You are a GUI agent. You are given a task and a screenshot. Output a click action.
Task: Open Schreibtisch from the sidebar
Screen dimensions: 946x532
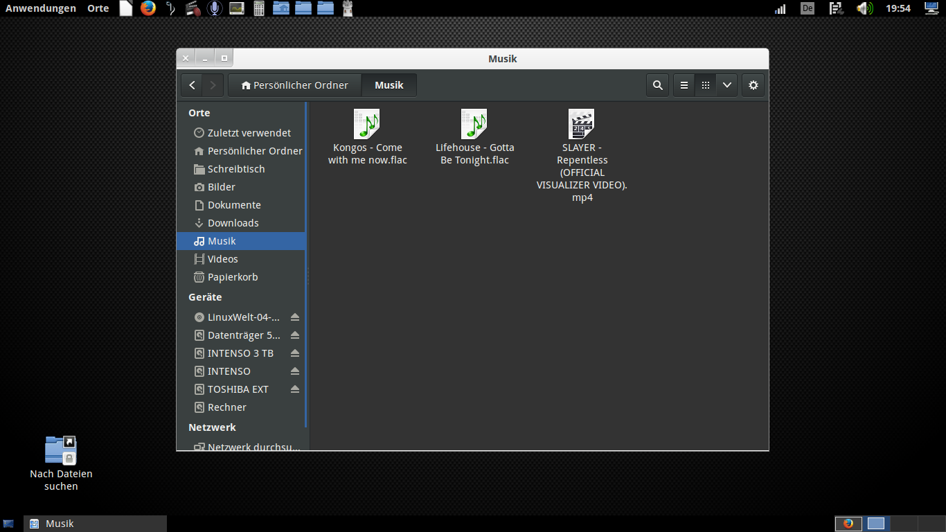[241, 169]
